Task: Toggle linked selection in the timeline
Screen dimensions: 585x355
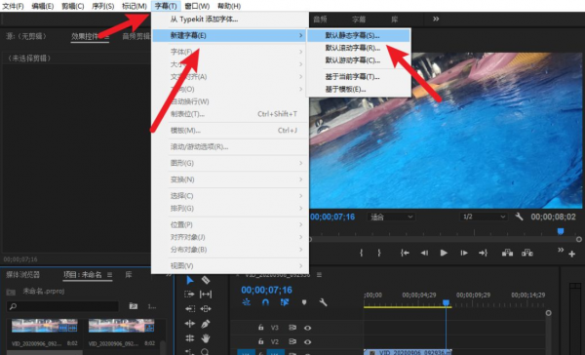Action: tap(285, 302)
